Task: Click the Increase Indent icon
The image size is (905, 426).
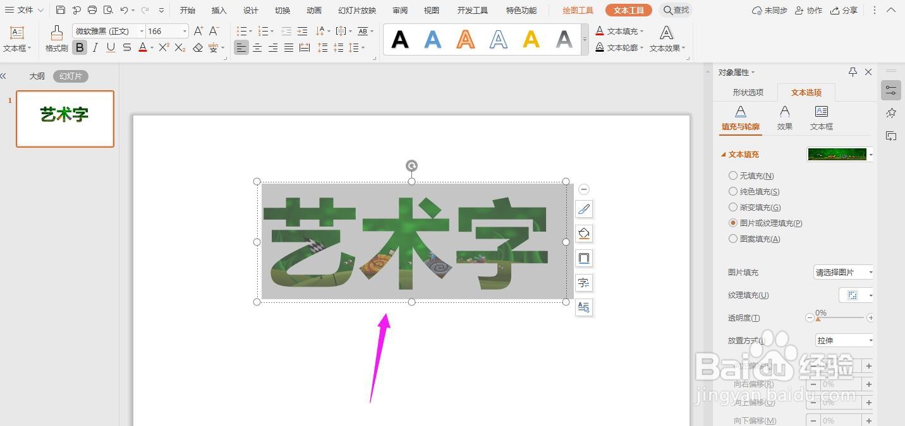Action: [x=302, y=31]
